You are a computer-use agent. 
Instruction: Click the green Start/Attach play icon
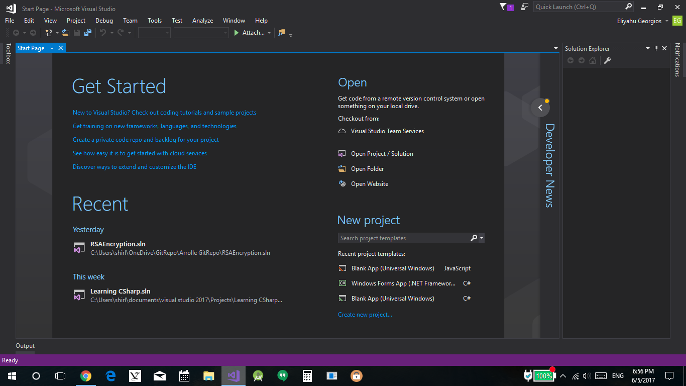237,33
